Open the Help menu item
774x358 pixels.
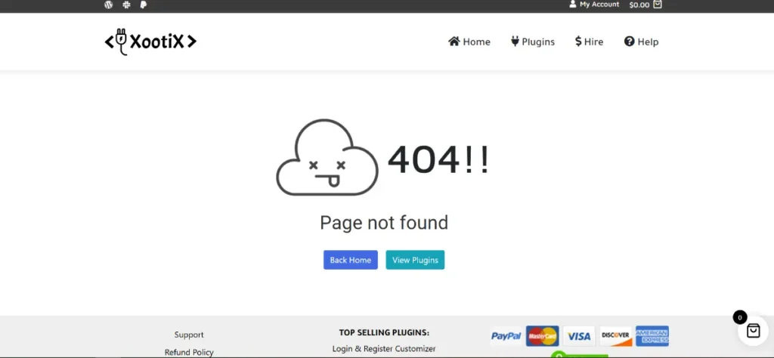[x=641, y=42]
